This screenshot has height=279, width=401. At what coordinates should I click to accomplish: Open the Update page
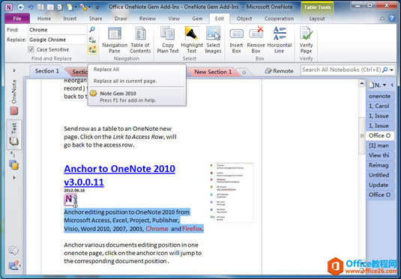click(380, 185)
